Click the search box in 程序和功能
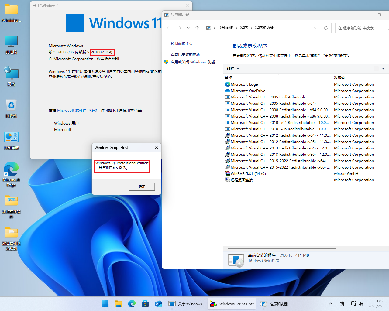Screen dimensions: 389x311 click(x=362, y=28)
